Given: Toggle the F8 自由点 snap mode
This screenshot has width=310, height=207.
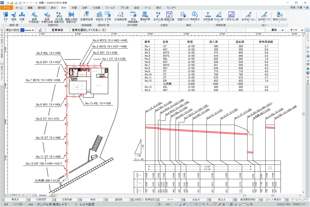Looking at the screenshot, I should [x=196, y=199].
